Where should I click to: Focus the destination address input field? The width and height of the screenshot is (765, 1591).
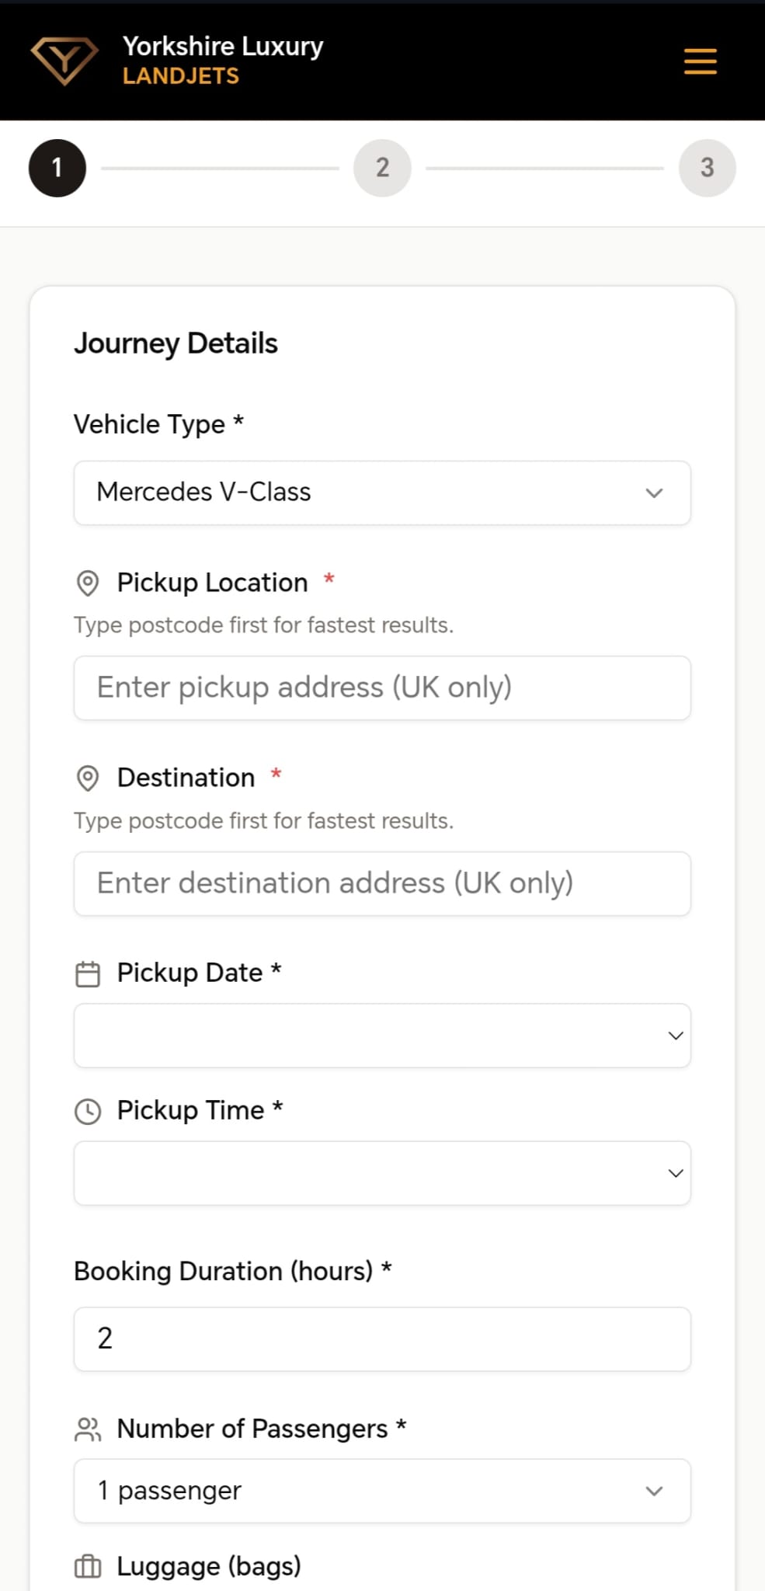click(382, 883)
